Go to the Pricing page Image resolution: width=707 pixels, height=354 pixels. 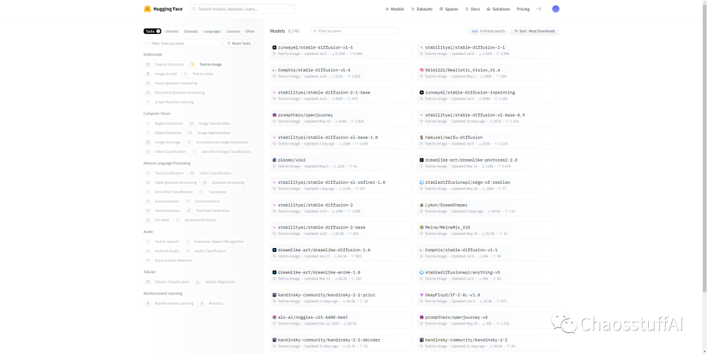click(x=523, y=9)
